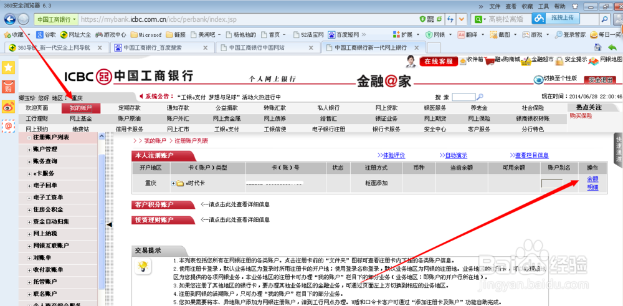
Task: Click the search magnifier button
Action: pos(605,19)
